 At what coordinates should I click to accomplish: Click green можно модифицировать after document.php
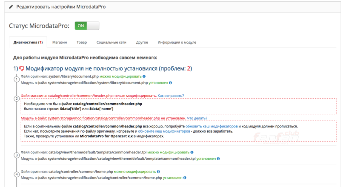click(120, 76)
